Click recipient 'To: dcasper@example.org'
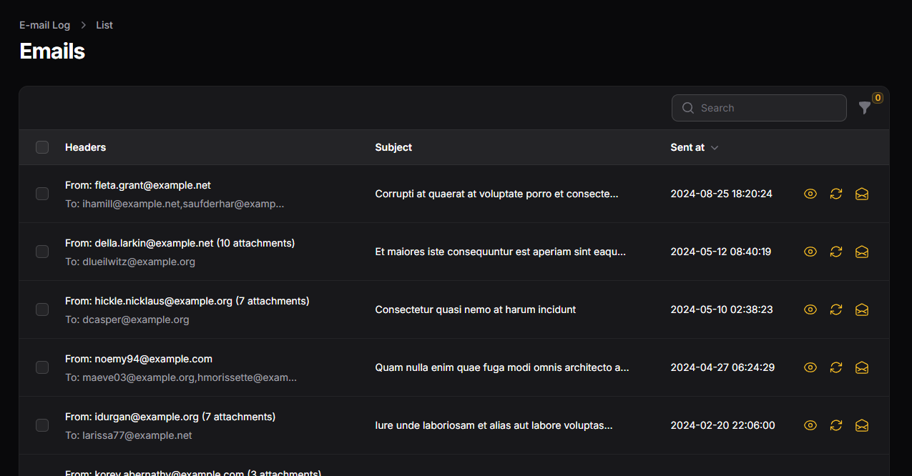The height and width of the screenshot is (476, 912). pyautogui.click(x=127, y=319)
